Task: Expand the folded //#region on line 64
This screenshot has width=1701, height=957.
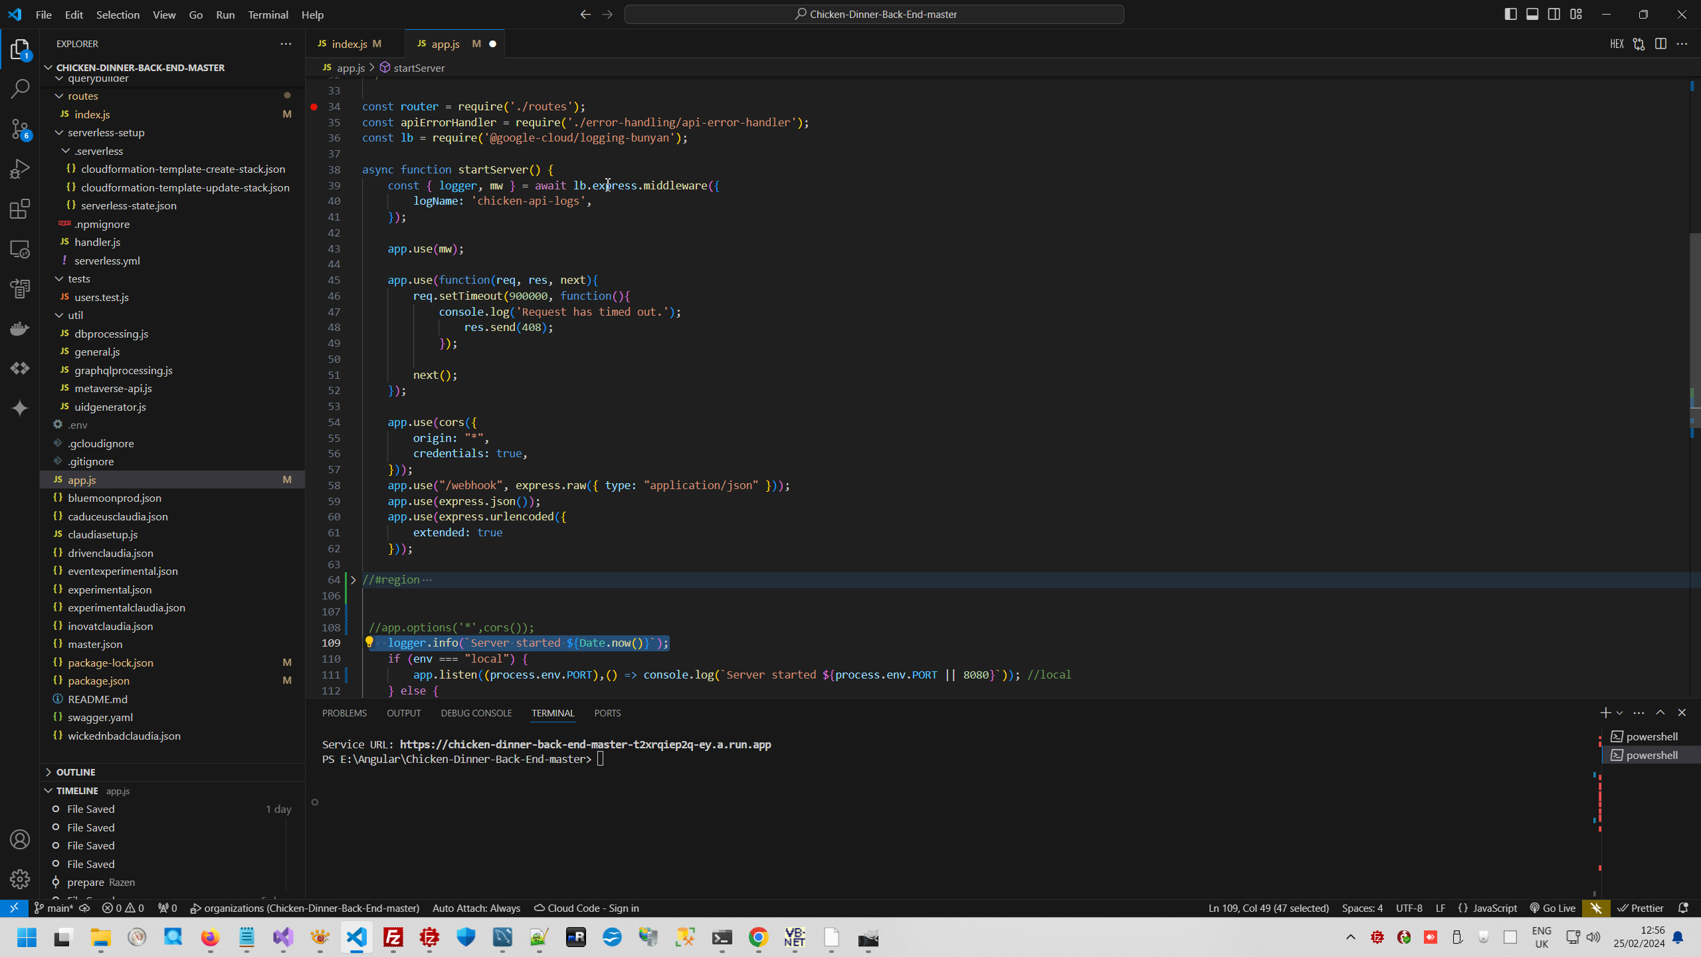Action: pos(353,580)
